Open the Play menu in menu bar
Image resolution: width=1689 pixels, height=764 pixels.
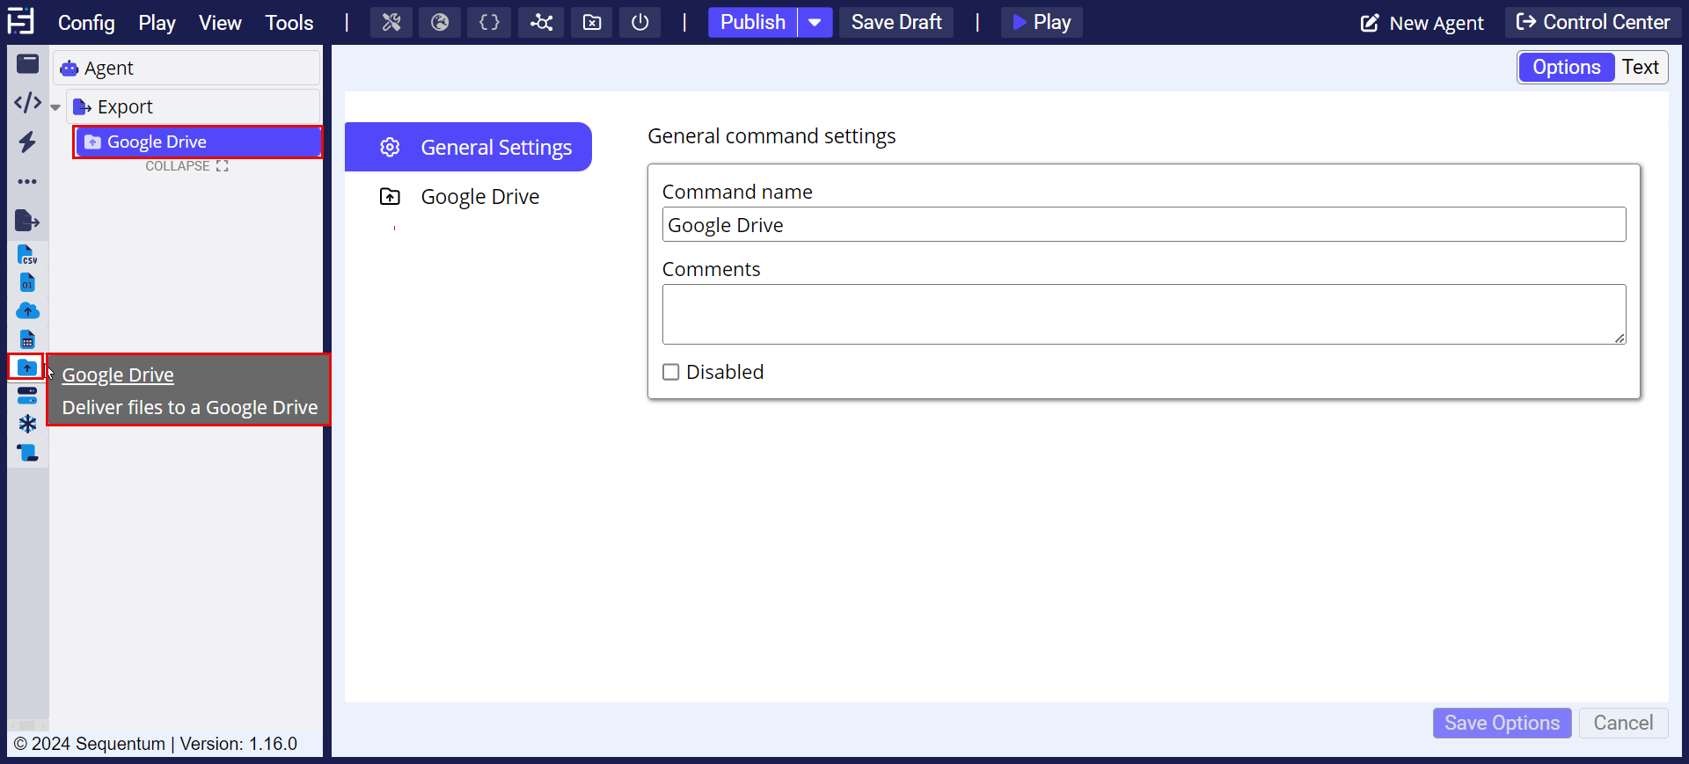tap(157, 22)
